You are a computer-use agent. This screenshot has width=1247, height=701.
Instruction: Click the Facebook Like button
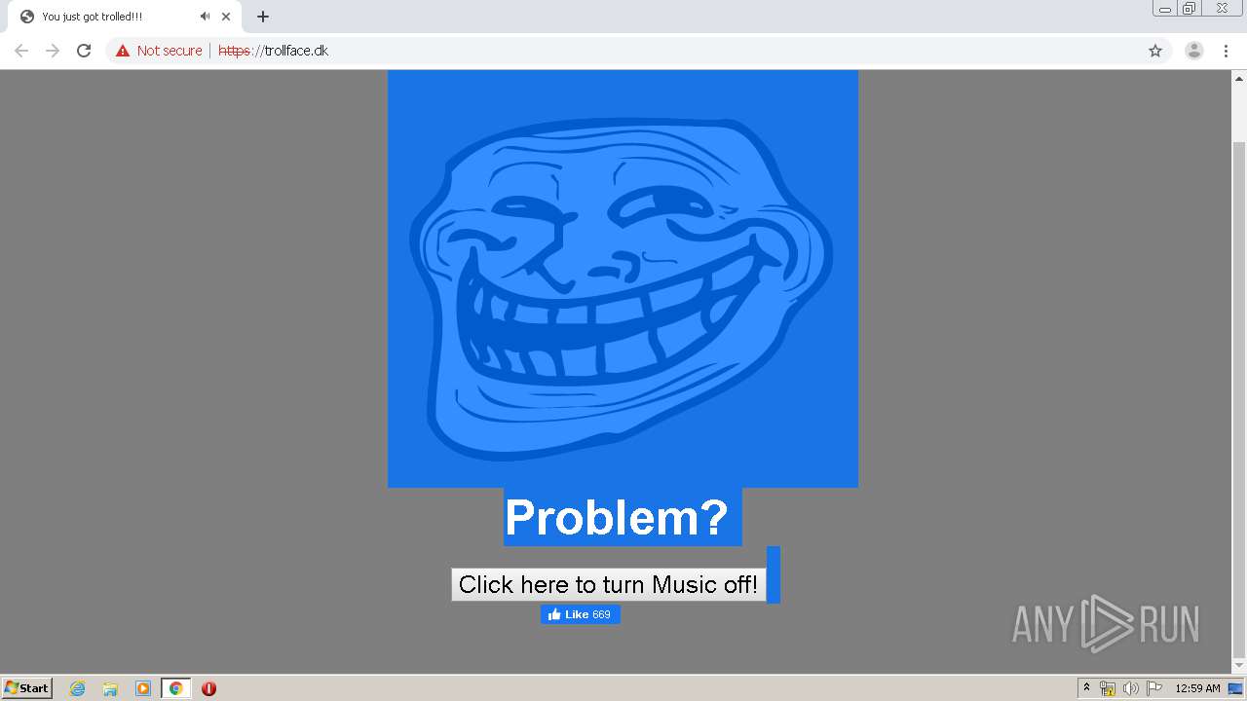click(580, 614)
